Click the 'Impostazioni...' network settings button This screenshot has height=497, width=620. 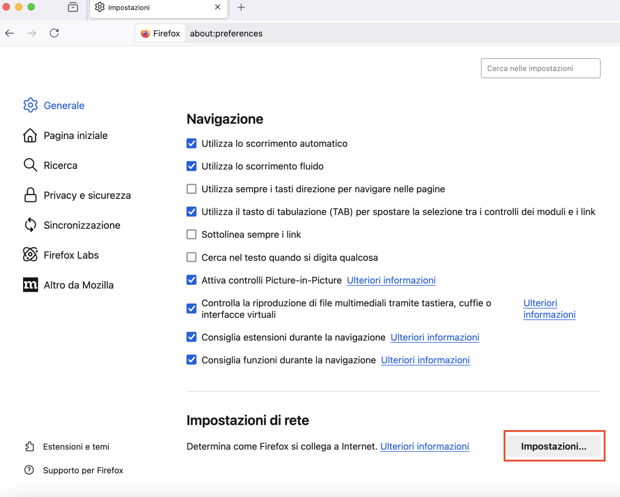pos(554,446)
